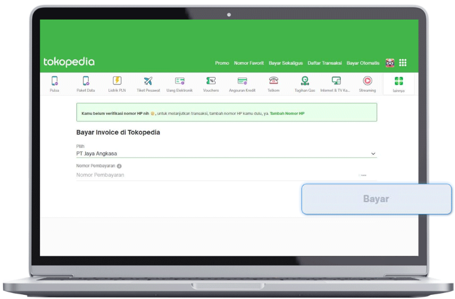The height and width of the screenshot is (299, 455).
Task: Expand the PT Jaya Angkasa dropdown
Action: (x=227, y=154)
